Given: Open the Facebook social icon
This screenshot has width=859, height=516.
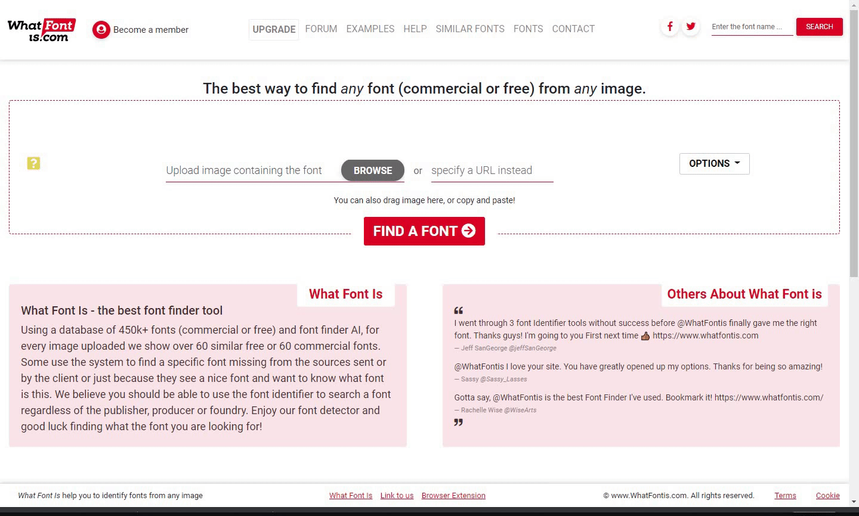Looking at the screenshot, I should [670, 26].
